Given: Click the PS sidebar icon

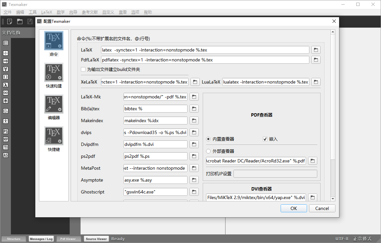Looking at the screenshot, I should point(6,131).
